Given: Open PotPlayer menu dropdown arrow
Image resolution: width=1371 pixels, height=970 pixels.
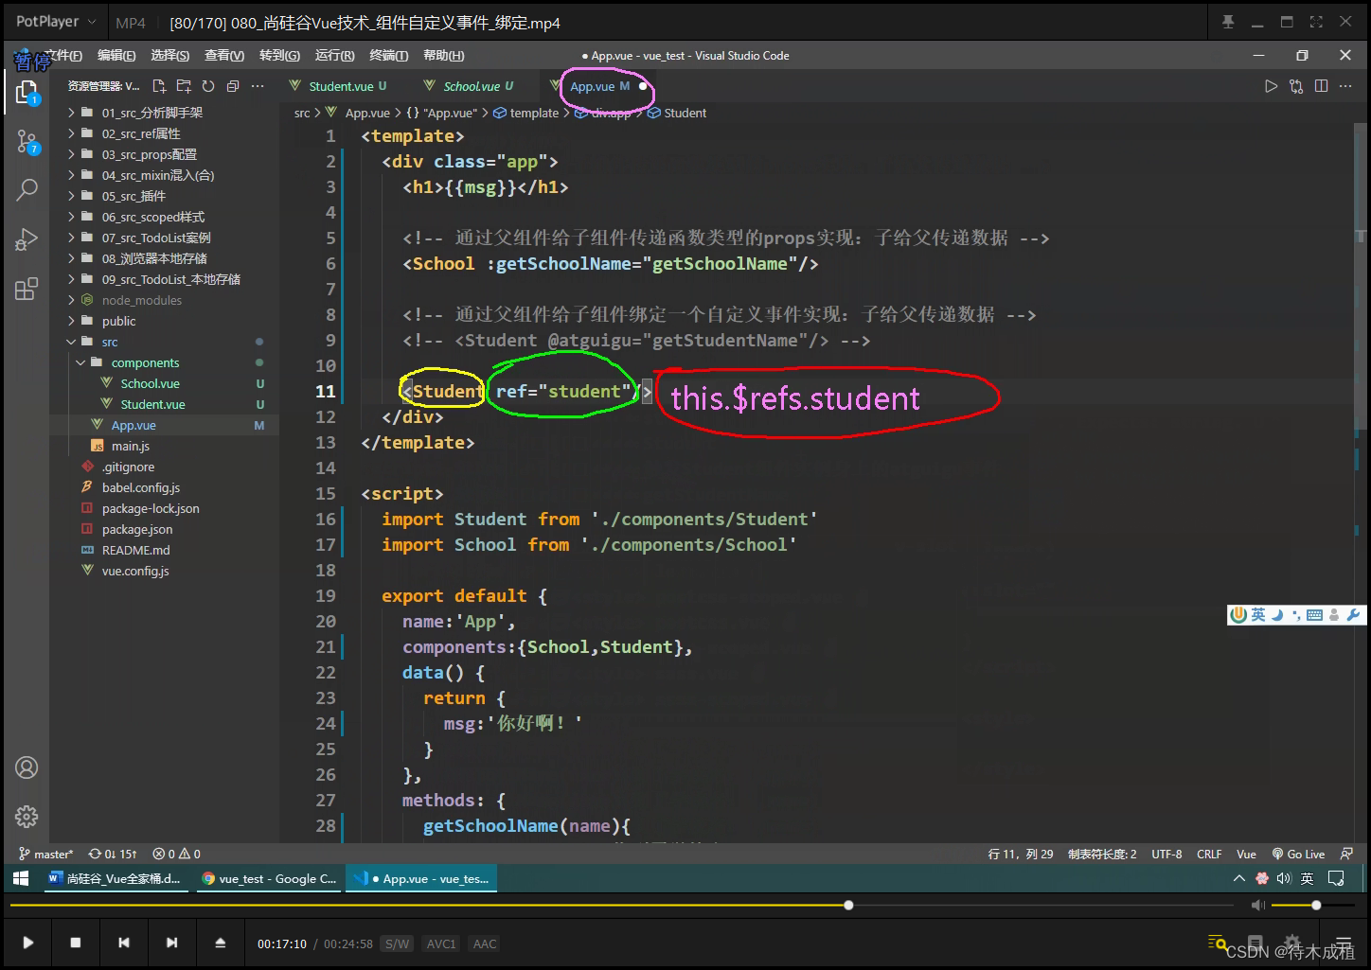Looking at the screenshot, I should [x=92, y=22].
